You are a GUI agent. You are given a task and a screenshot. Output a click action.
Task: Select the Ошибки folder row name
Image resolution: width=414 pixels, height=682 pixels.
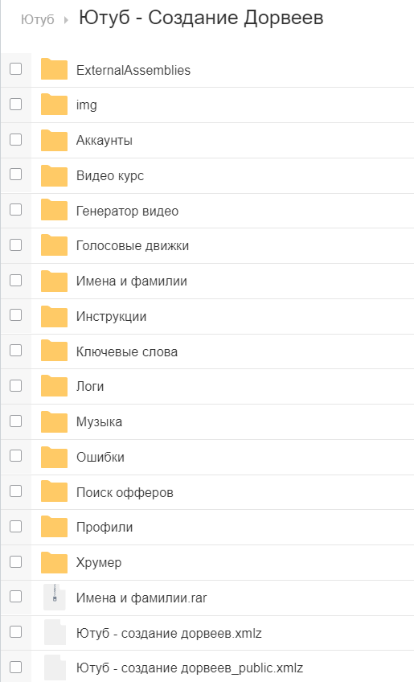(x=100, y=457)
